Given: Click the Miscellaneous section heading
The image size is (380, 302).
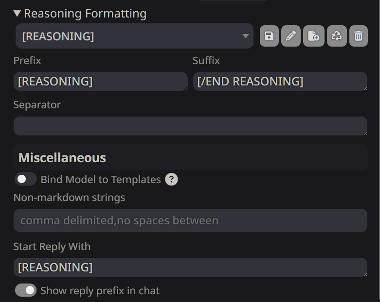Looking at the screenshot, I should [x=62, y=158].
